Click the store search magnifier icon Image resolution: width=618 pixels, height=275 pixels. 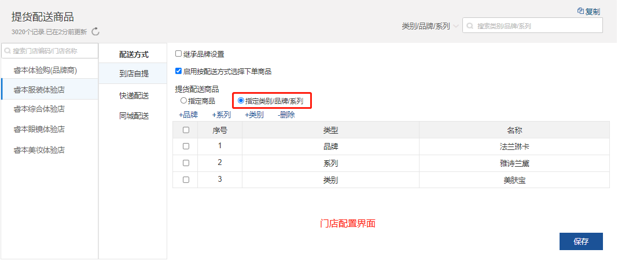(x=8, y=51)
